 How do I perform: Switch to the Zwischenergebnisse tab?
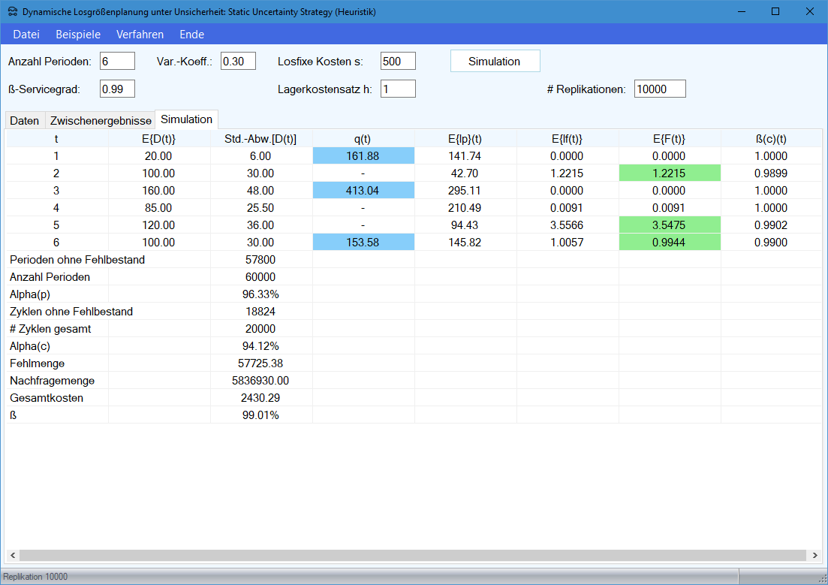pyautogui.click(x=101, y=121)
